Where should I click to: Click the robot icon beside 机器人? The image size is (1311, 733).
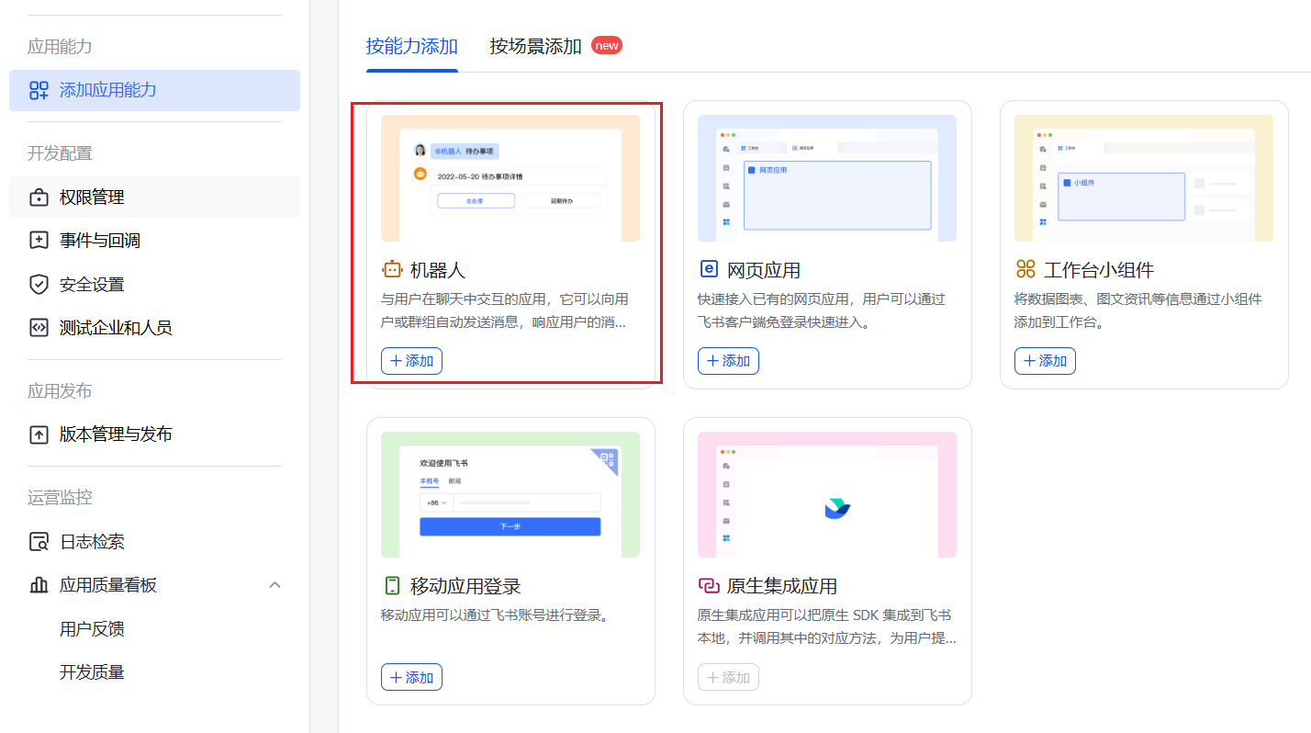[392, 270]
